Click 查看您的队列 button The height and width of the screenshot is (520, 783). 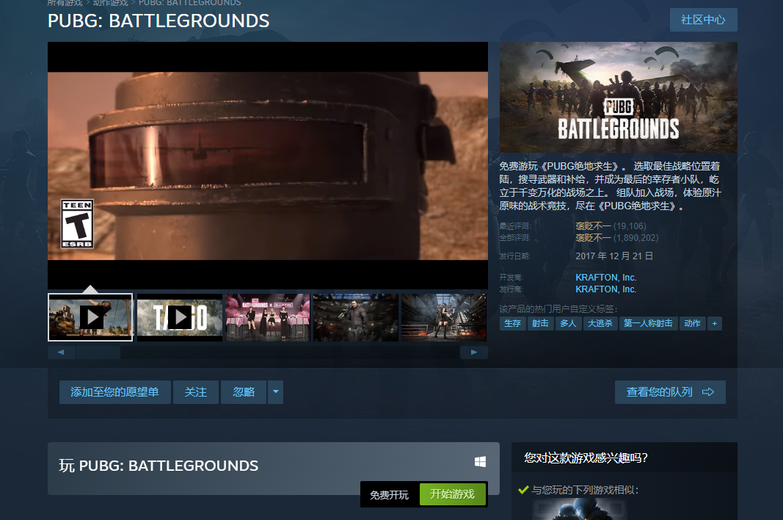click(x=669, y=392)
